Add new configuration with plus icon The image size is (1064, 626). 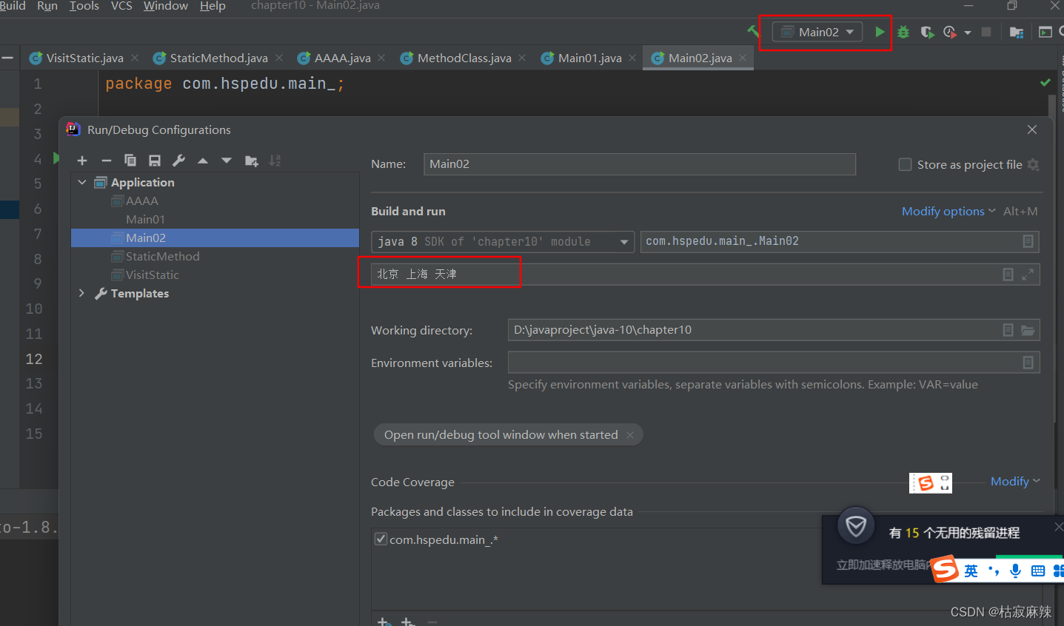[x=82, y=161]
